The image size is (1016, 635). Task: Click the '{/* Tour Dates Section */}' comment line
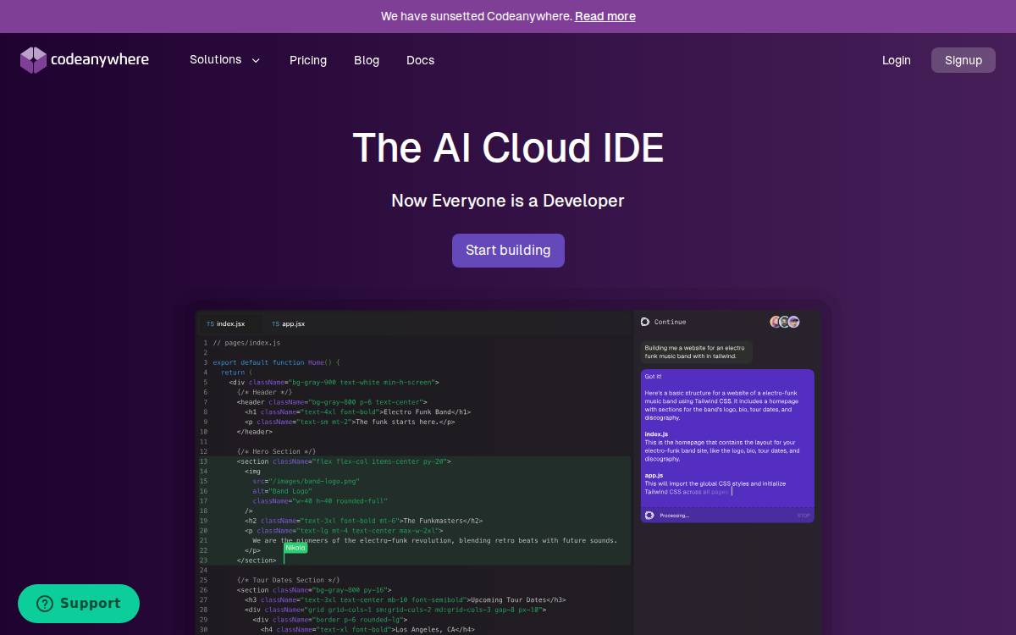pos(288,580)
